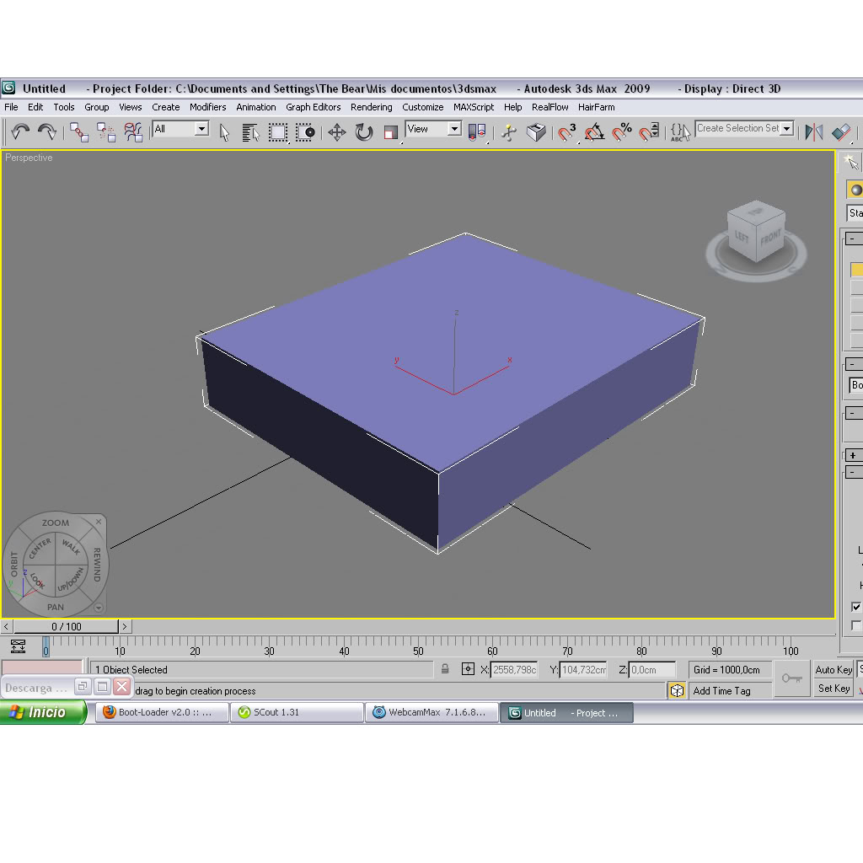This screenshot has width=863, height=863.
Task: Open the Modifiers menu
Action: coord(207,107)
